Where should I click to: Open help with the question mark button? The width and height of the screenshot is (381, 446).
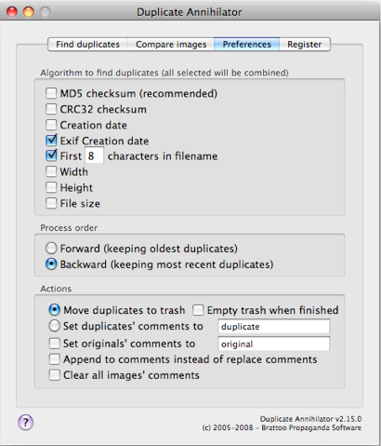[25, 422]
